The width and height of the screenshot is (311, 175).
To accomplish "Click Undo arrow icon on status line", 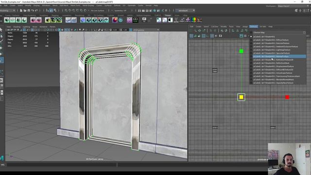I will pyautogui.click(x=33, y=10).
